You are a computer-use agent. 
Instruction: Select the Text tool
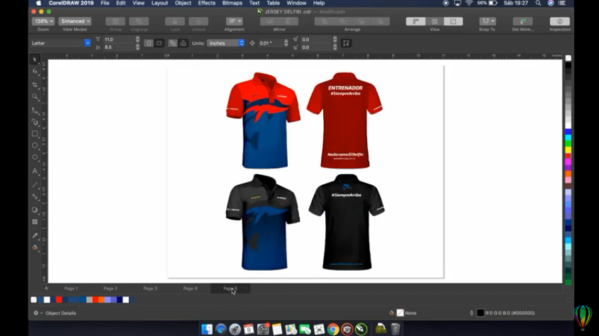tap(35, 171)
